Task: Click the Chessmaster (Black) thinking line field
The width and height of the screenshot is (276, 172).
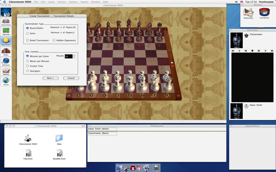Action: click(102, 134)
